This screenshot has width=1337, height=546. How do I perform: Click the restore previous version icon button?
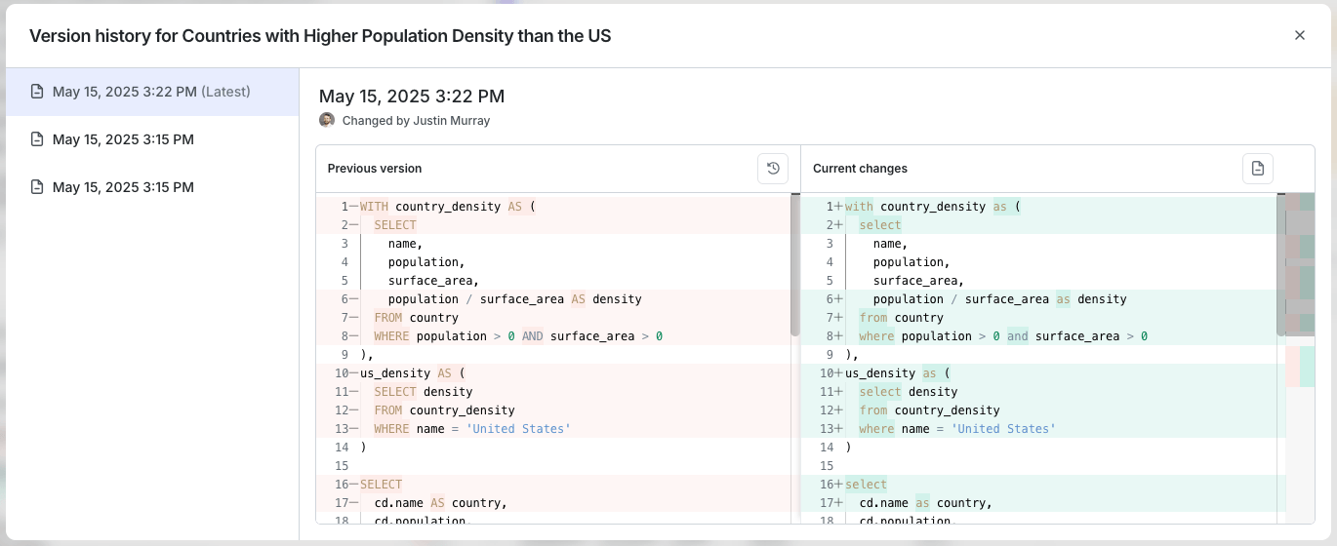point(773,169)
